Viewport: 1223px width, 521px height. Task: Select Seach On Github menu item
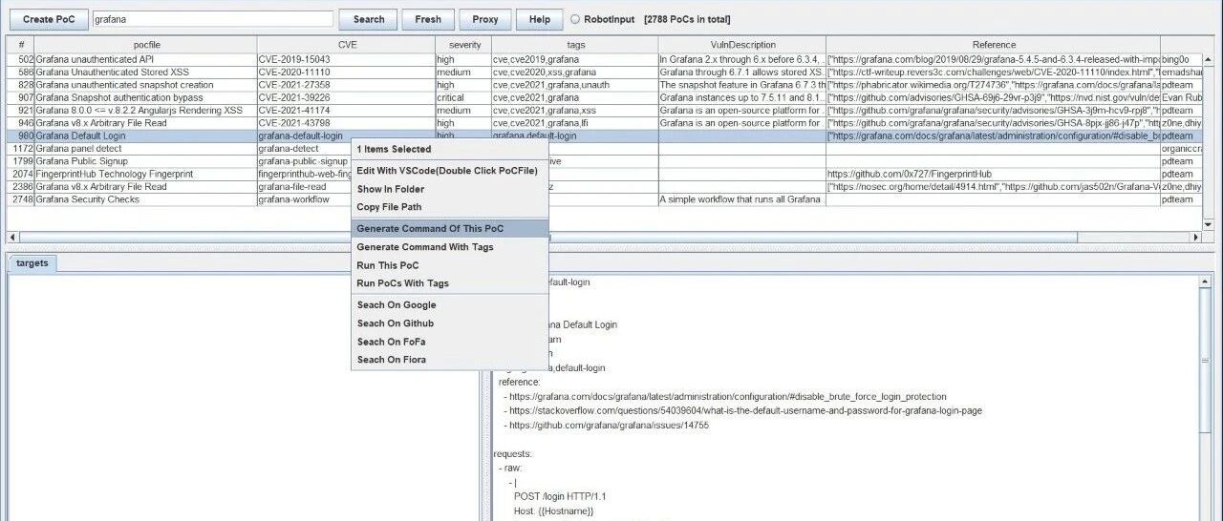pyautogui.click(x=449, y=323)
